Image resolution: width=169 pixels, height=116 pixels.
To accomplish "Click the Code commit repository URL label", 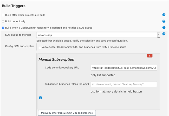I will [62, 68].
